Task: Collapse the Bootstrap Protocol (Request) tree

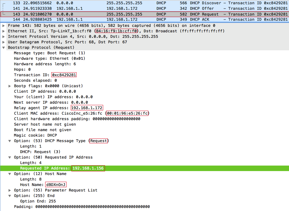Action: (x=3, y=48)
